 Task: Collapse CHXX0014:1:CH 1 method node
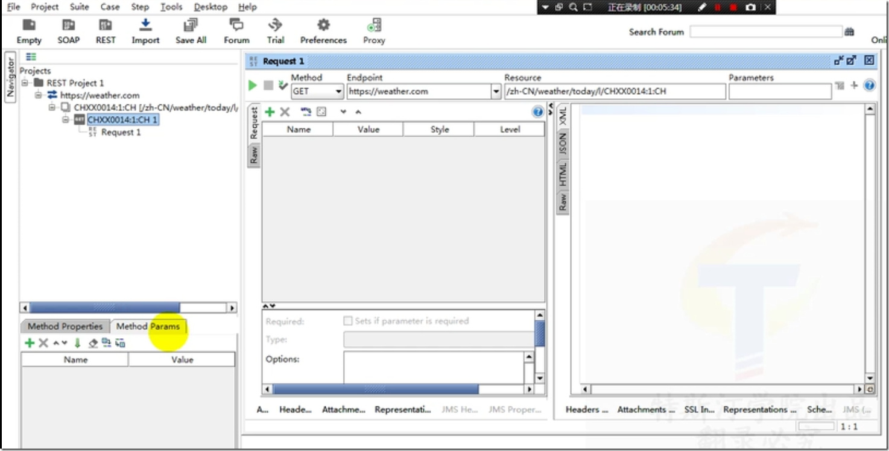(65, 120)
